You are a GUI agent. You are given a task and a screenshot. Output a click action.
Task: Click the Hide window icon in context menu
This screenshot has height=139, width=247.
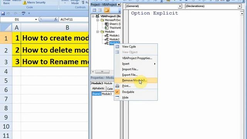(x=117, y=98)
